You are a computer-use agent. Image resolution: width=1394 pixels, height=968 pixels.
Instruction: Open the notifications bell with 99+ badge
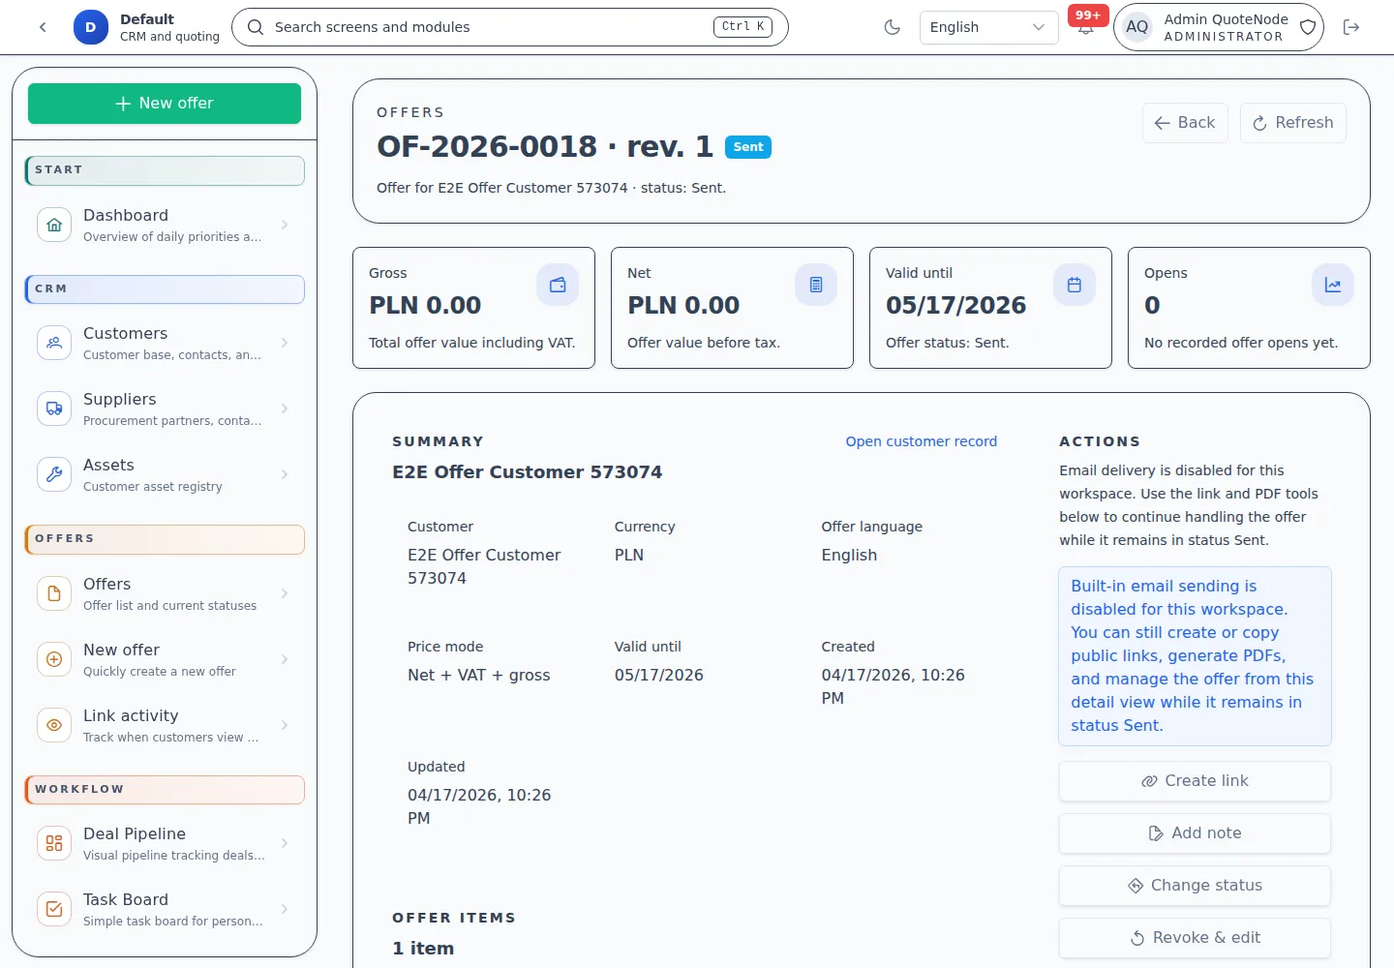pos(1086,25)
